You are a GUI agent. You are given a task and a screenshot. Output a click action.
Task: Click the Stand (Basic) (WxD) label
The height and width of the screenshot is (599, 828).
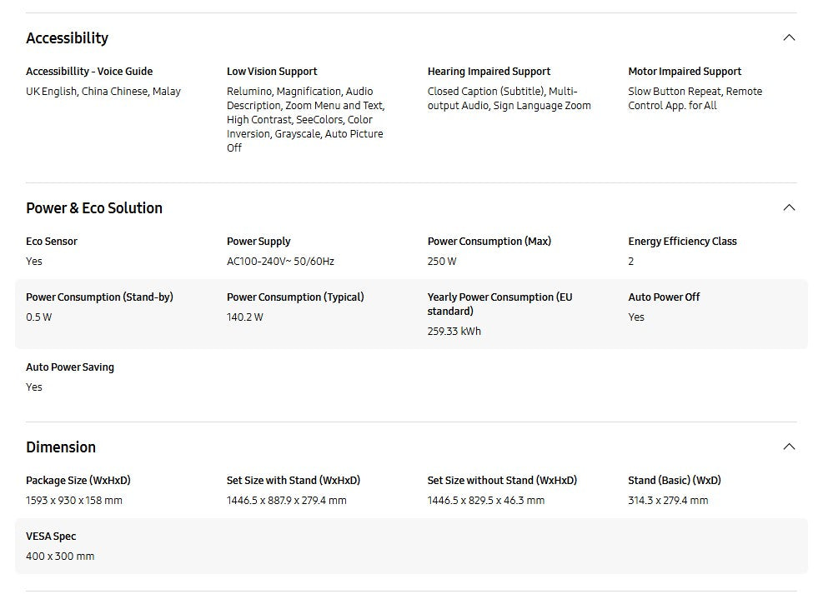(675, 481)
